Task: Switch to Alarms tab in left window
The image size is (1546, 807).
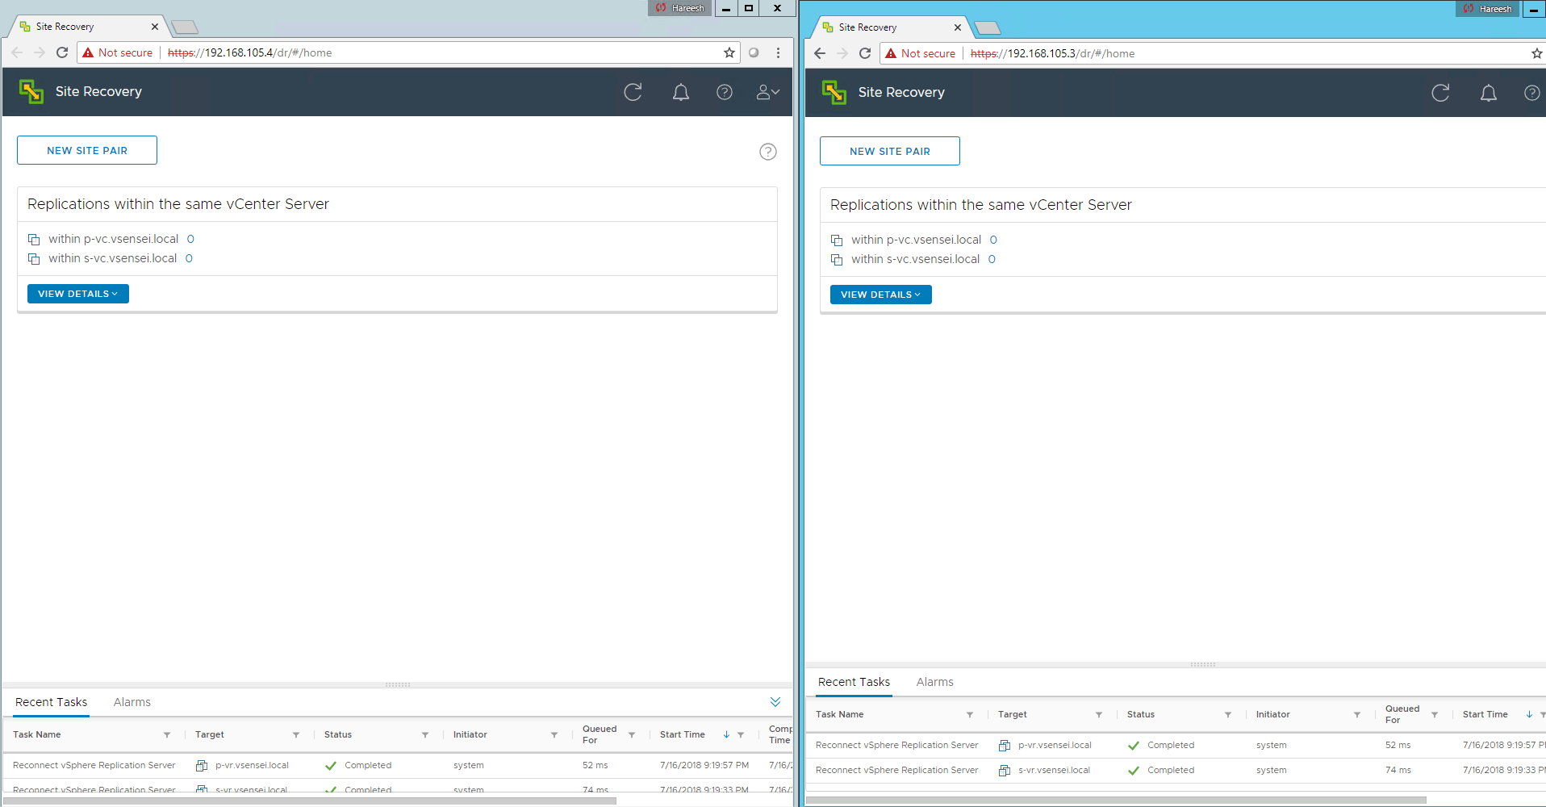Action: coord(132,702)
